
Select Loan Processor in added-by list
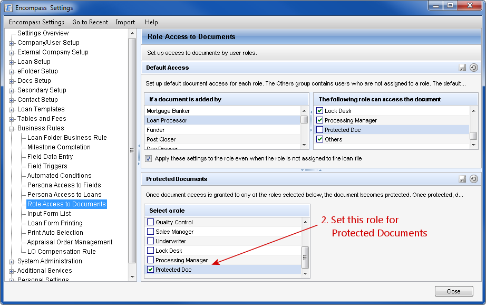222,120
